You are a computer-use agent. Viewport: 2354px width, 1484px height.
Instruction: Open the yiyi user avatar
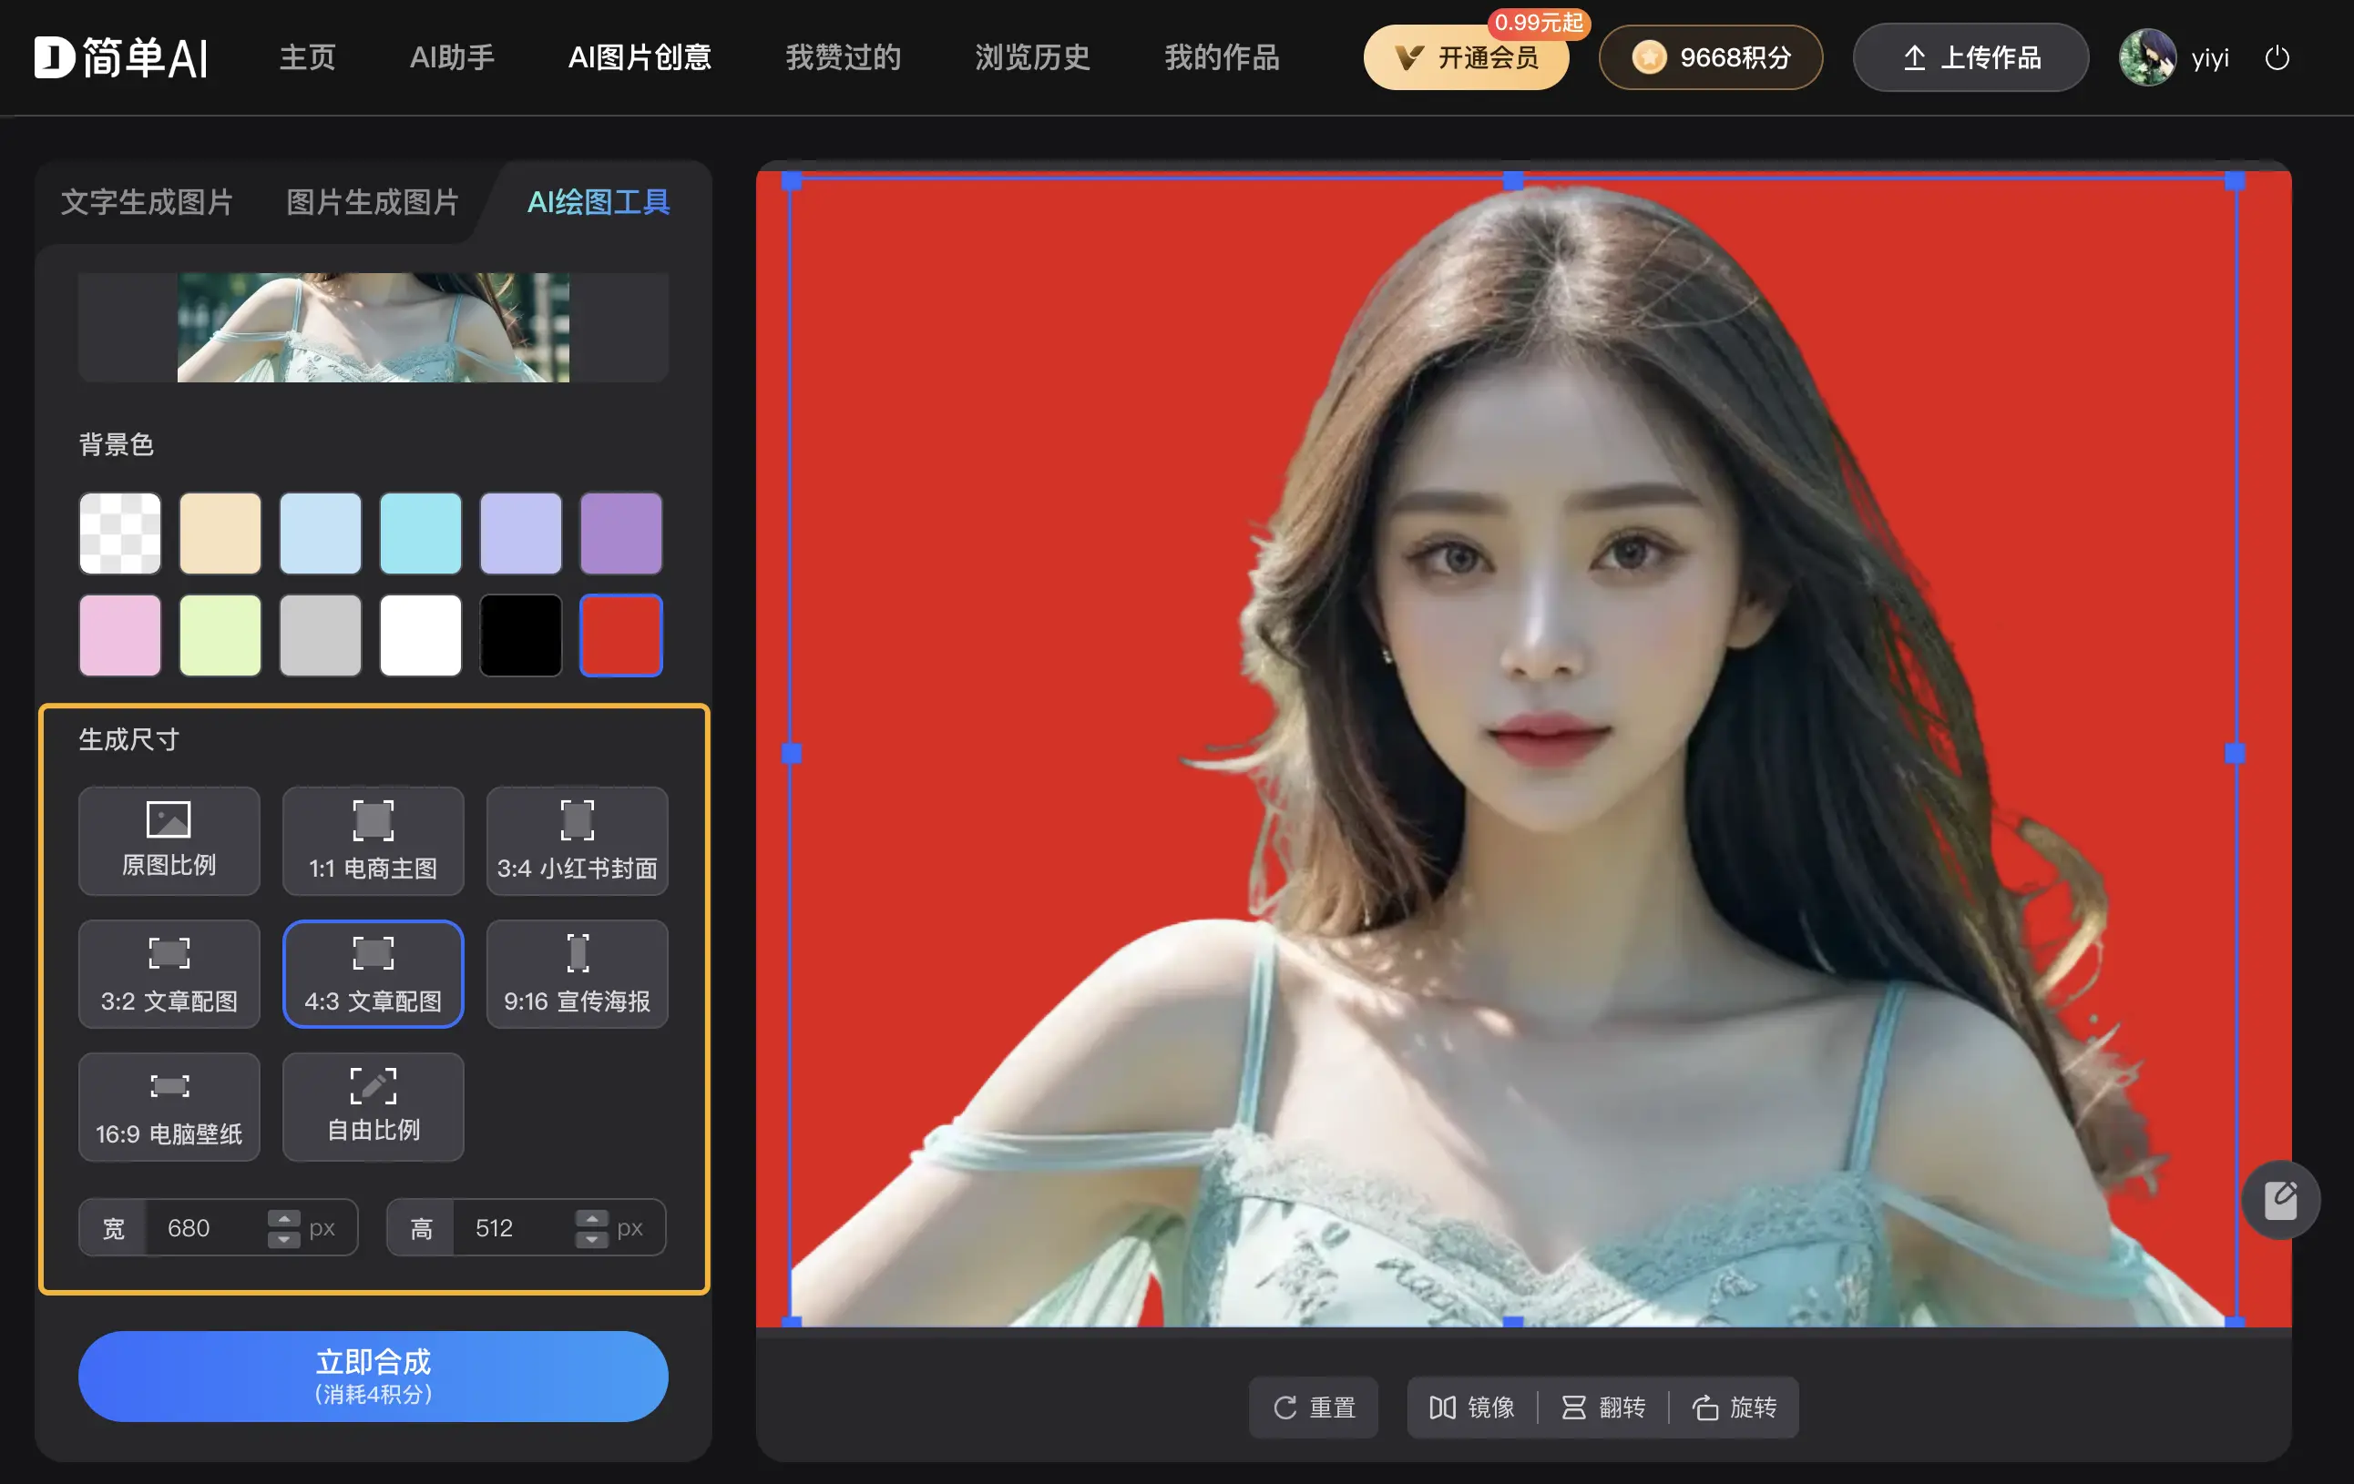pos(2147,57)
